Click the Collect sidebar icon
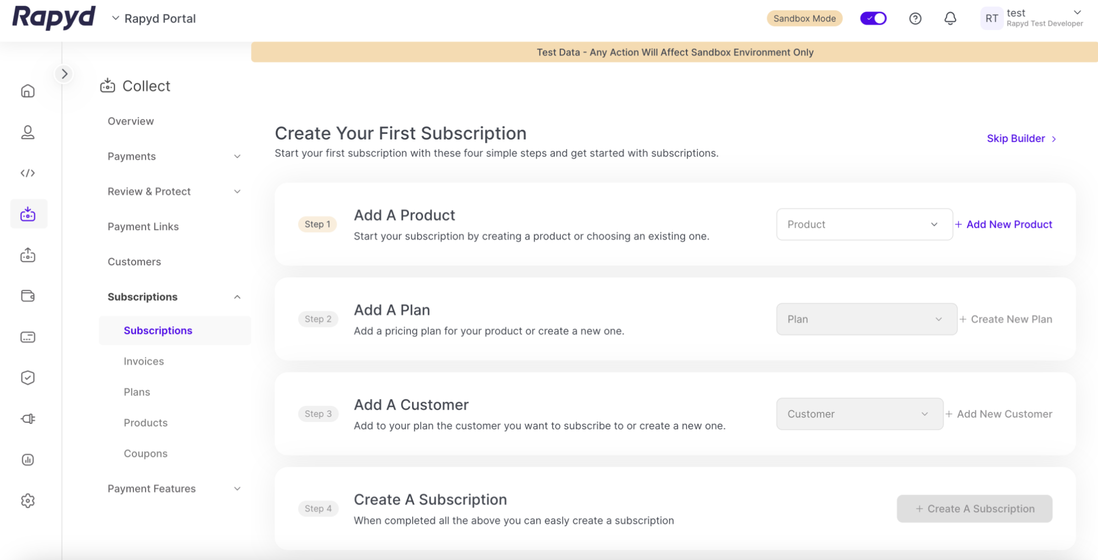1098x560 pixels. [x=27, y=214]
